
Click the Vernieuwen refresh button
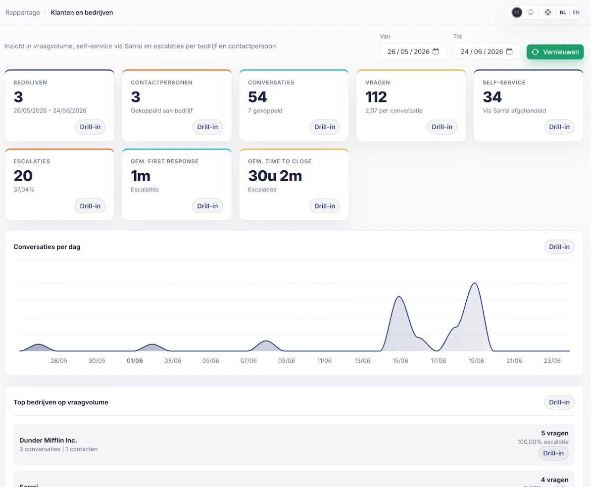[555, 52]
